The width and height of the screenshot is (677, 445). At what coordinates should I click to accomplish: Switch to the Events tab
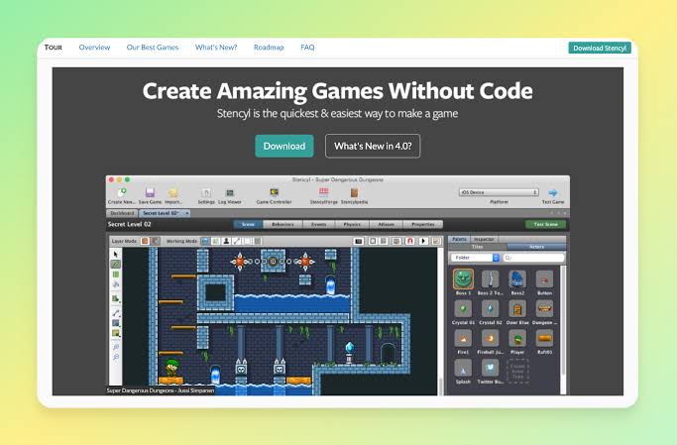pyautogui.click(x=318, y=224)
